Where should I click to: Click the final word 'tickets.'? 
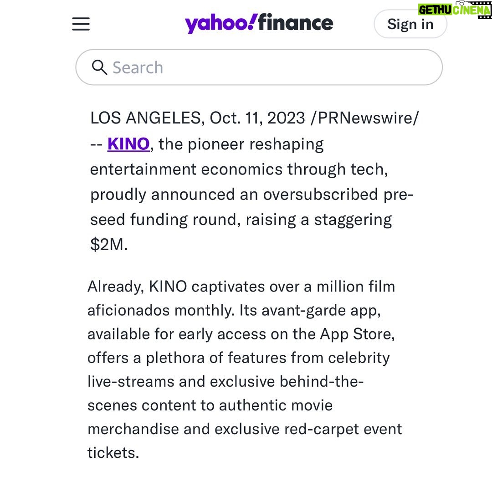(x=113, y=453)
